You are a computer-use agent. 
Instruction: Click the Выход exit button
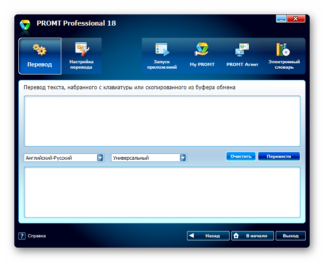(290, 236)
